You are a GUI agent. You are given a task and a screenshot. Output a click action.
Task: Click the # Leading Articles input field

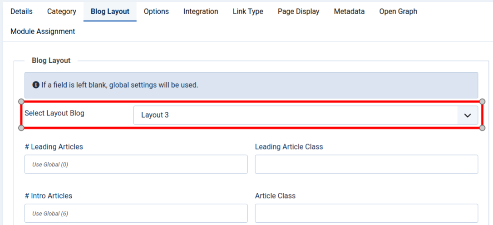[x=136, y=164]
